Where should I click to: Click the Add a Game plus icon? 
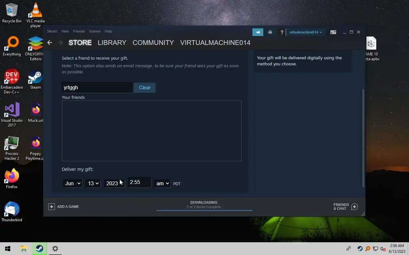51,207
